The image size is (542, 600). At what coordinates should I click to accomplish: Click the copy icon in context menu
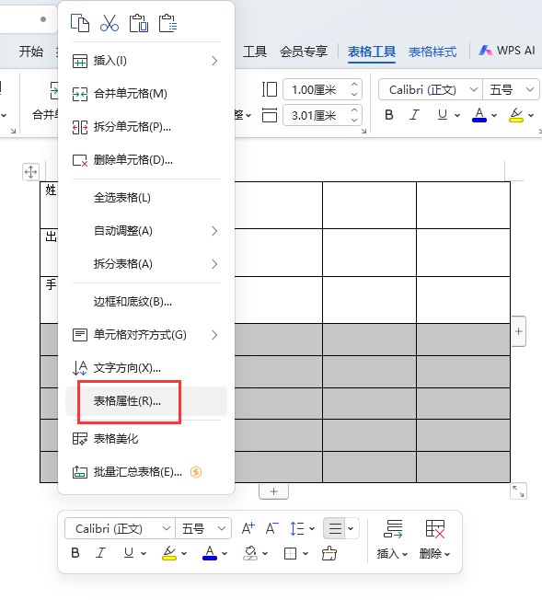[80, 23]
